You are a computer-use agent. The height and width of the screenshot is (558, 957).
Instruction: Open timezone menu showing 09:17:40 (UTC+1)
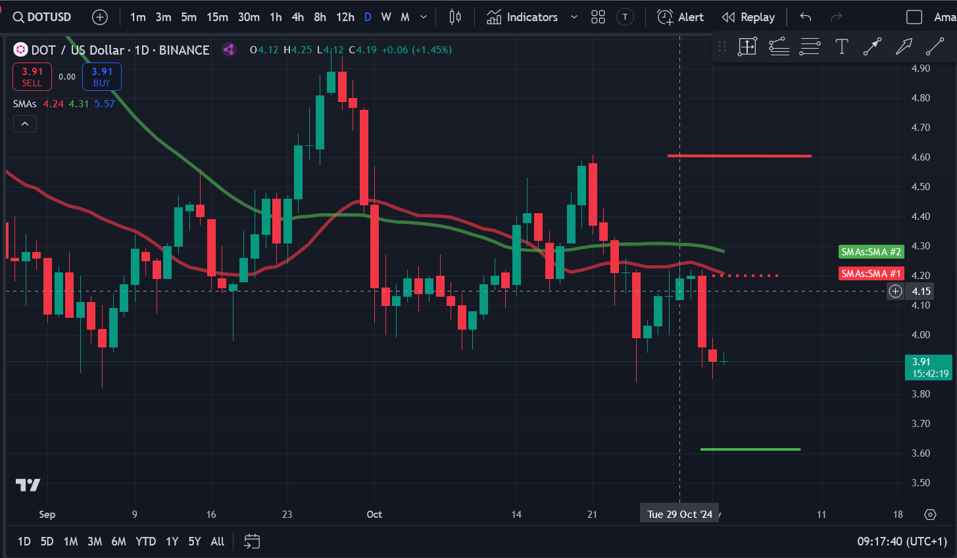click(902, 542)
